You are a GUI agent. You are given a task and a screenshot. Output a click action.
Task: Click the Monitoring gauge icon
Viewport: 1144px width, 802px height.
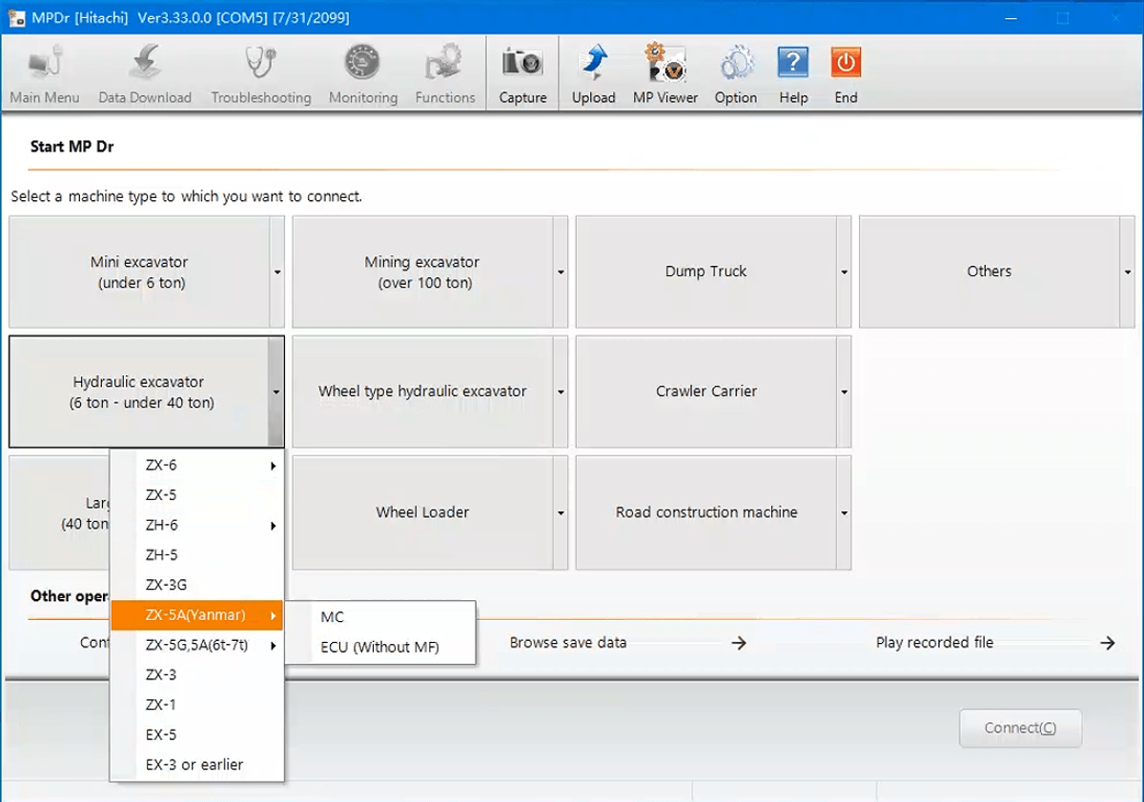tap(362, 64)
